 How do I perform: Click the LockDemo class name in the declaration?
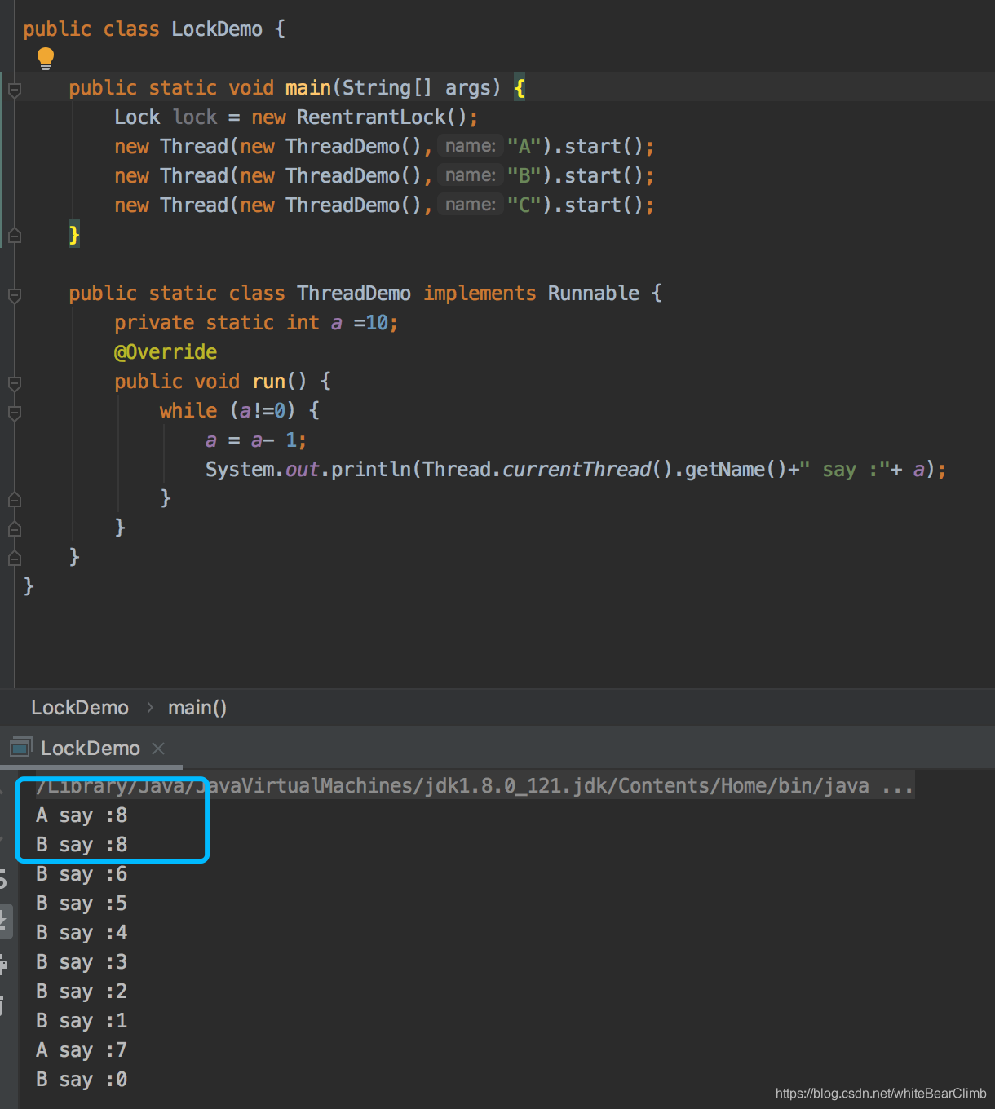pyautogui.click(x=217, y=29)
